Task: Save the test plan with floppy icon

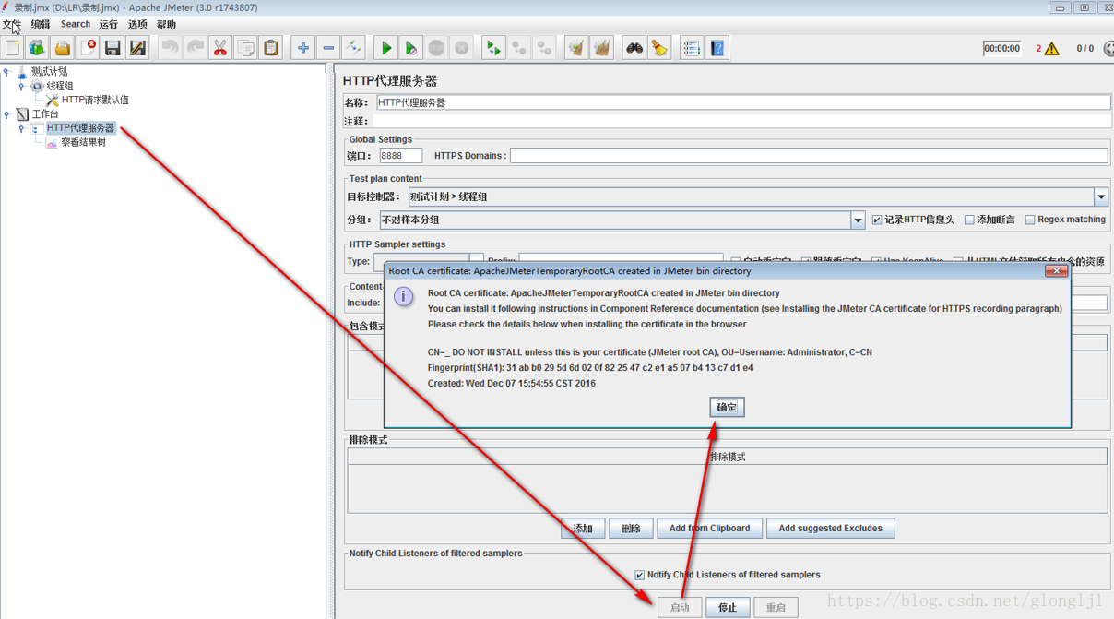Action: (x=113, y=48)
